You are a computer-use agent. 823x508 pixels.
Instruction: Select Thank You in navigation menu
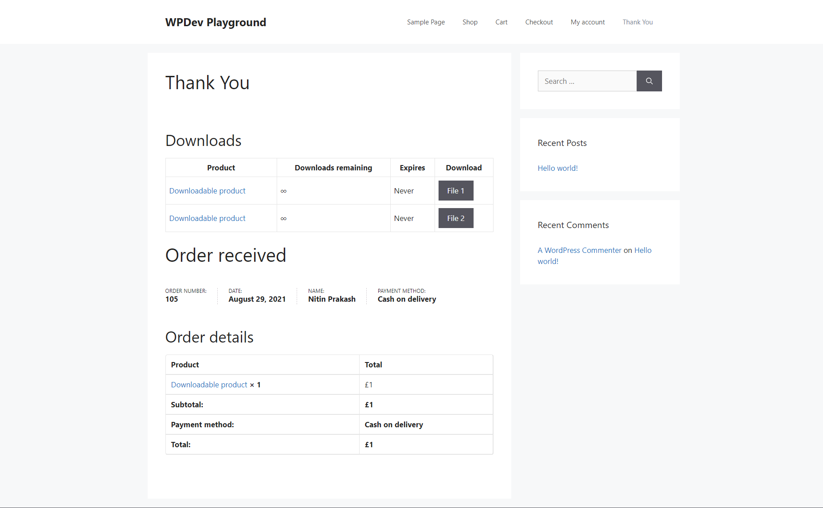[x=637, y=22]
